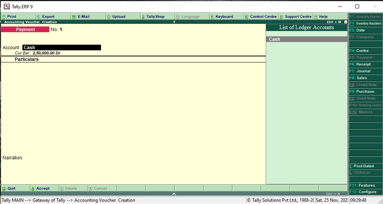Screen dimensions: 383x204
Task: Click the Ctrl + N label
Action: coord(333,194)
